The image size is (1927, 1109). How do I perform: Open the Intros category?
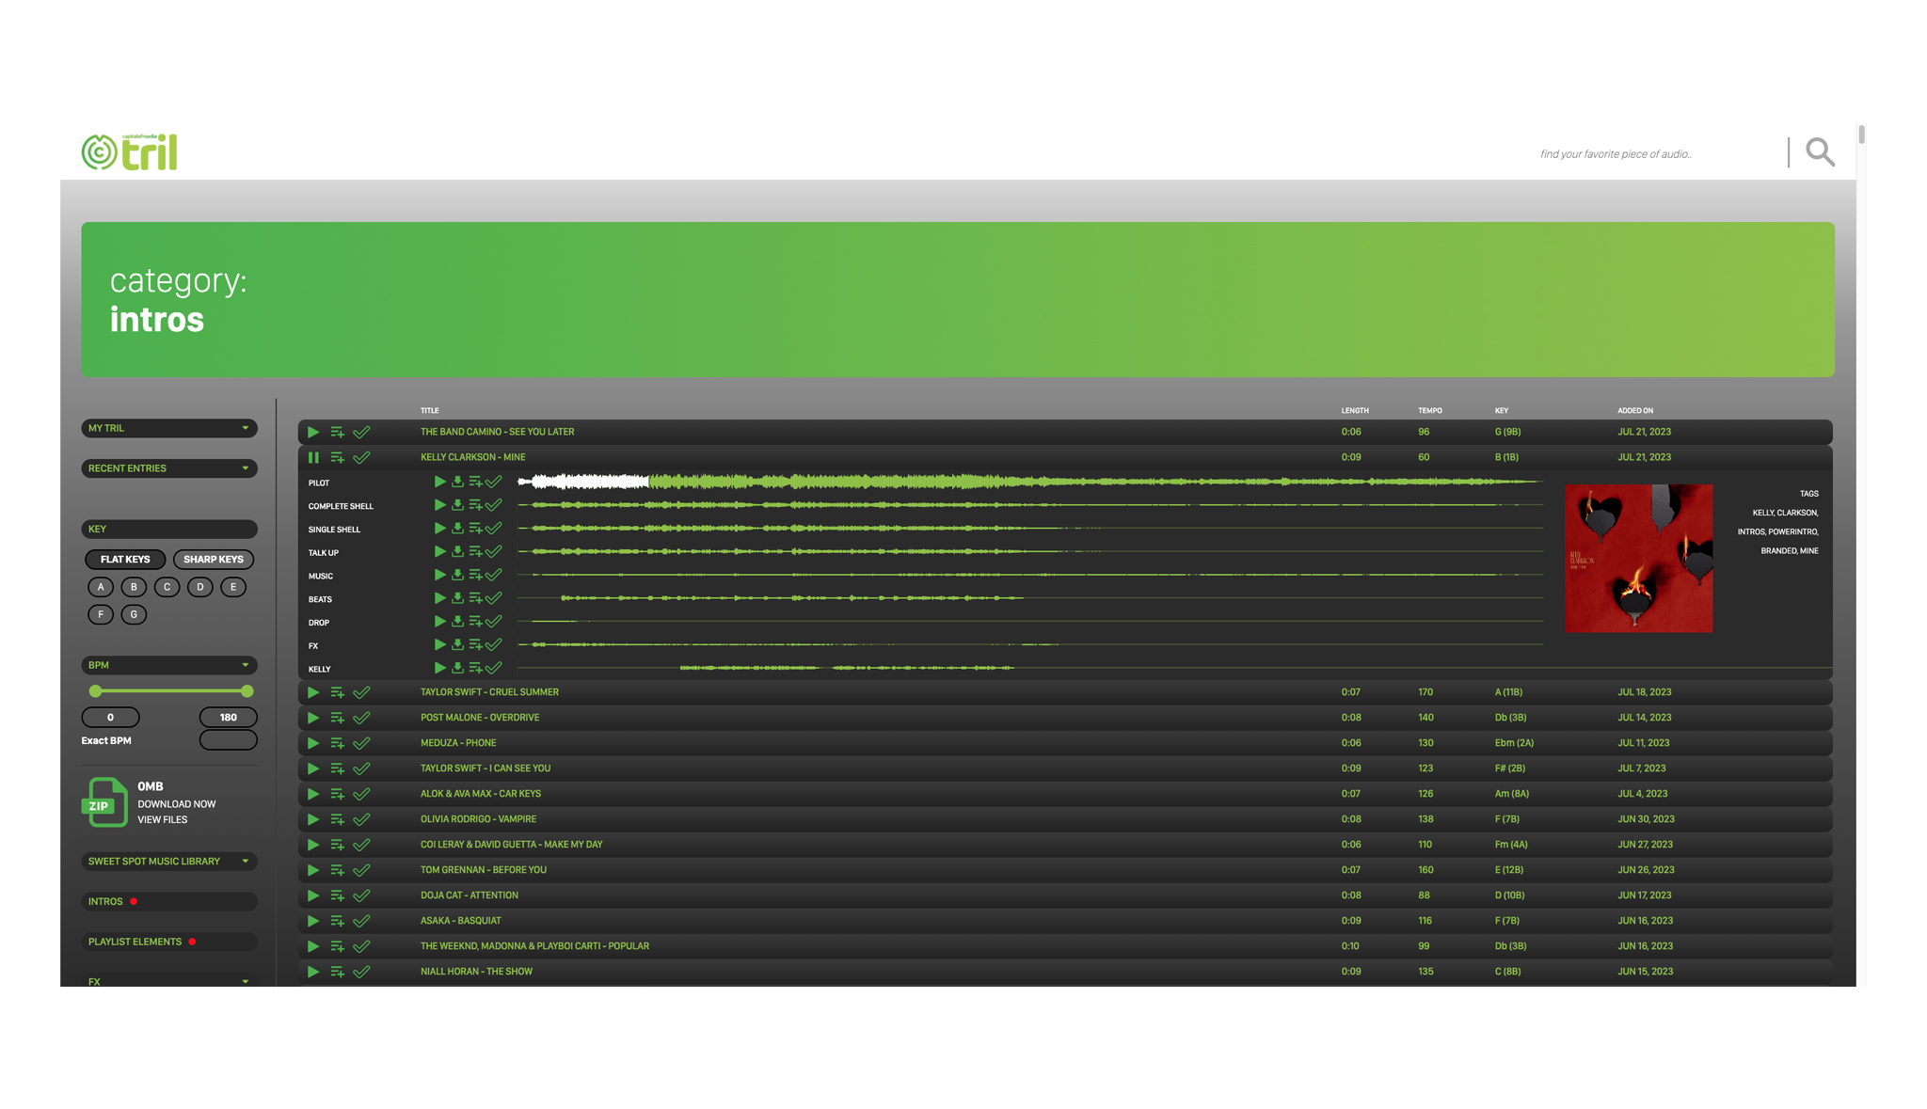(x=169, y=902)
